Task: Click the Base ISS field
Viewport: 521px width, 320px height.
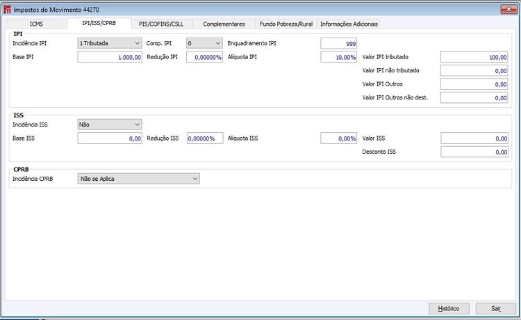Action: (x=110, y=138)
